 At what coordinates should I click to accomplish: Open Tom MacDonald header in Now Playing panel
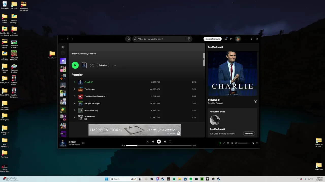coord(215,47)
